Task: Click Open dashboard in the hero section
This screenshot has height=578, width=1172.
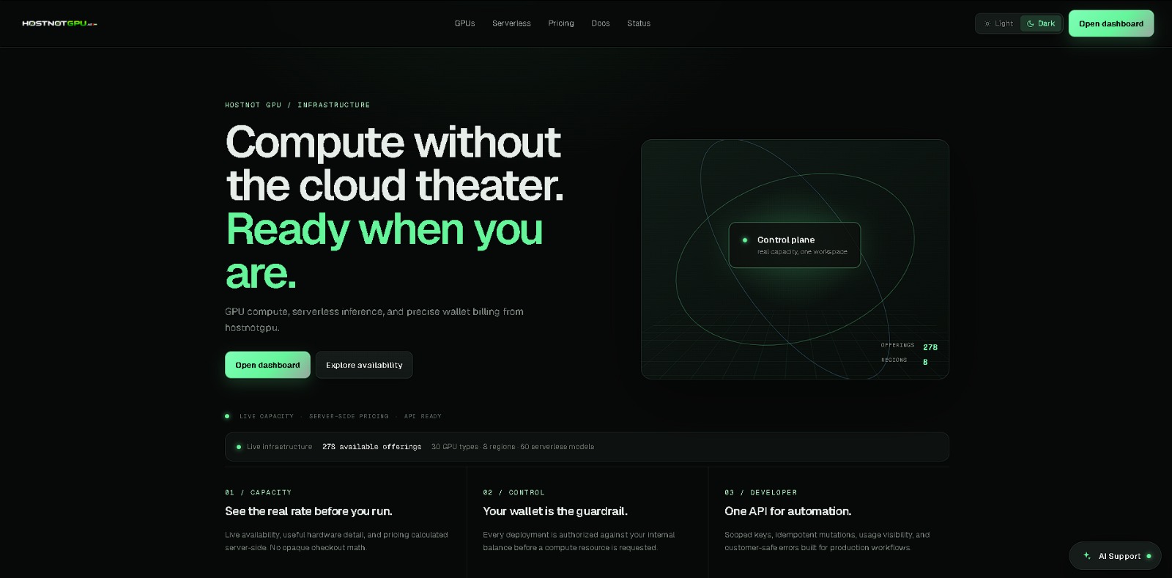Action: [267, 365]
